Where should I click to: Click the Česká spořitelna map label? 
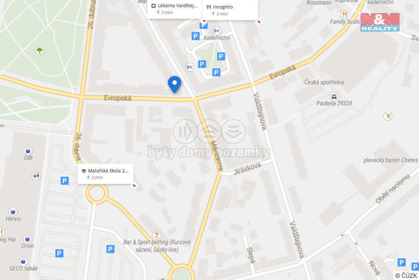324,82
